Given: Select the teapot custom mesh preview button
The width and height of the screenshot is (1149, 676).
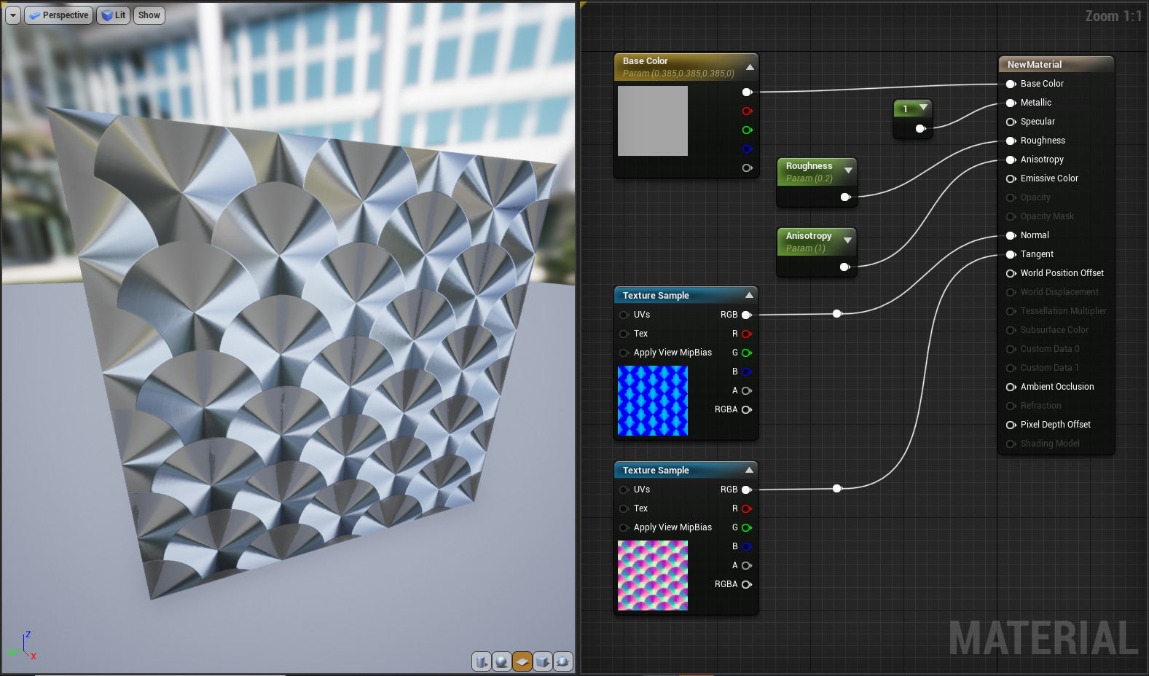Looking at the screenshot, I should 562,661.
